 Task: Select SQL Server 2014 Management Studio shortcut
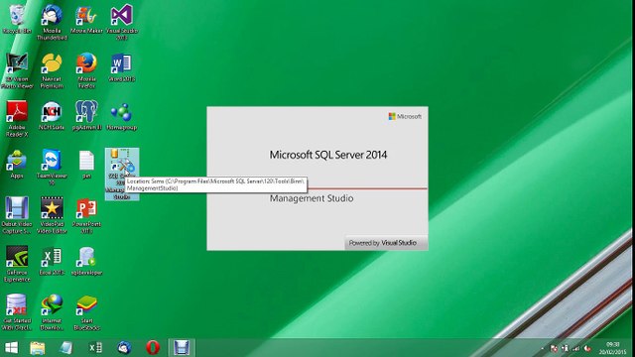(x=122, y=175)
